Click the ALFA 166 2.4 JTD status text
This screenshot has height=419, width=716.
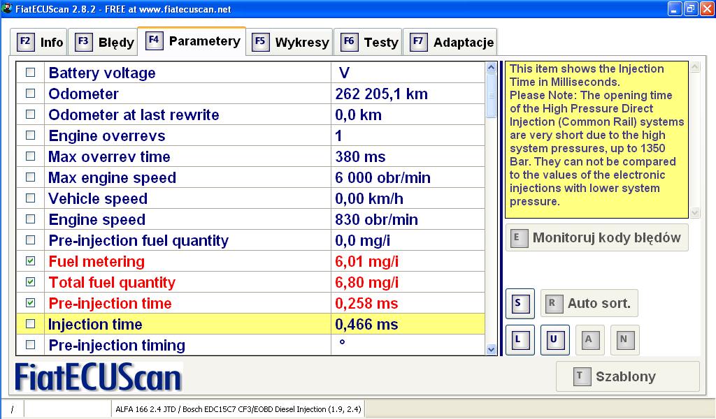click(x=238, y=409)
